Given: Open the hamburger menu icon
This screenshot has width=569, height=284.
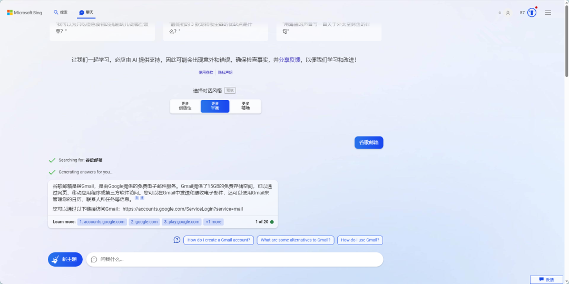Looking at the screenshot, I should click(548, 13).
